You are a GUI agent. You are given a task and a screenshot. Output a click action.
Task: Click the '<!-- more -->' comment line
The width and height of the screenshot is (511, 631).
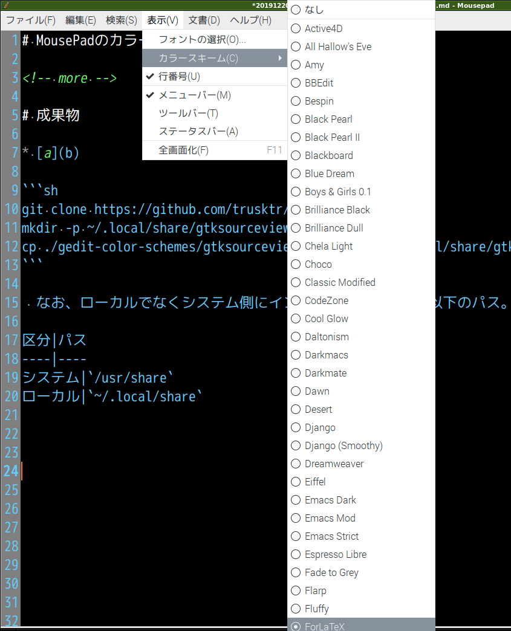click(x=70, y=78)
